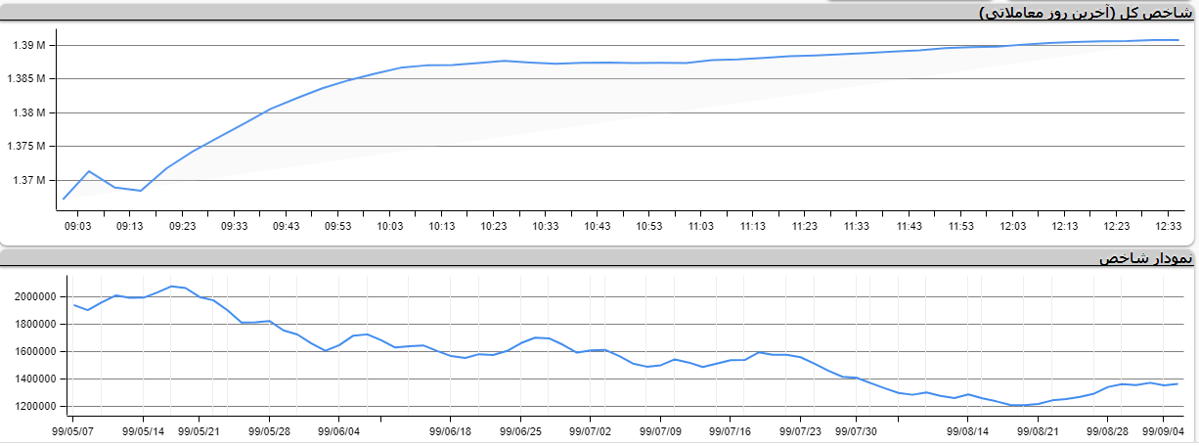This screenshot has width=1199, height=446.
Task: Select the 99/08/14 date label
Action: tap(967, 430)
